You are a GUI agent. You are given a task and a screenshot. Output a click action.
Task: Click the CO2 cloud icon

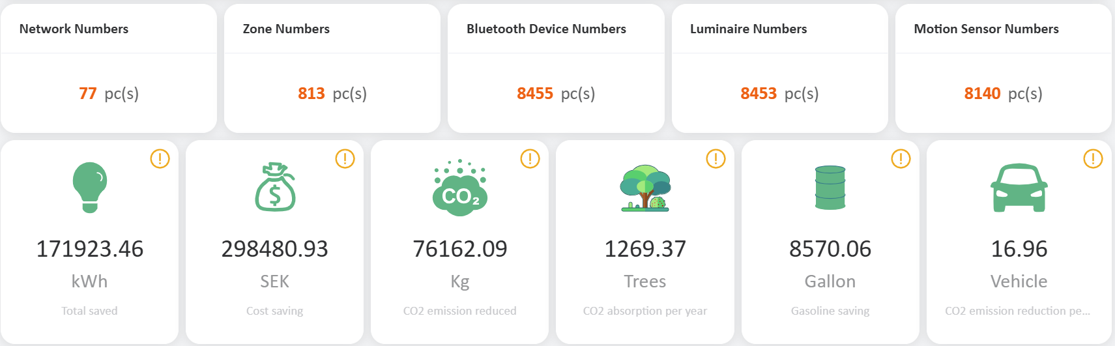pos(460,188)
